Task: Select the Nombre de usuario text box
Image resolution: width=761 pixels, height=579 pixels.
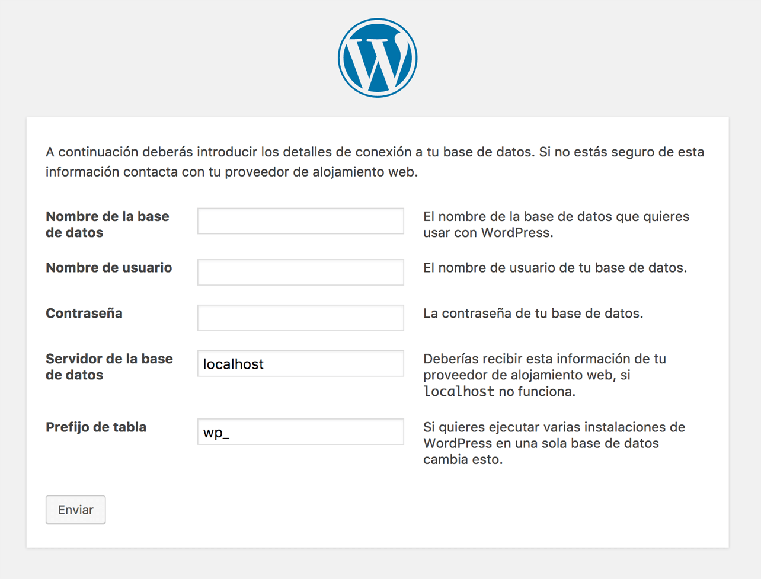Action: click(x=300, y=271)
